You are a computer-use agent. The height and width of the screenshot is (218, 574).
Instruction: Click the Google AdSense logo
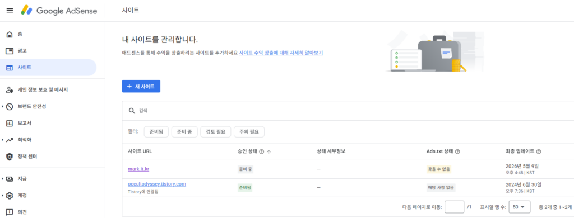point(59,10)
